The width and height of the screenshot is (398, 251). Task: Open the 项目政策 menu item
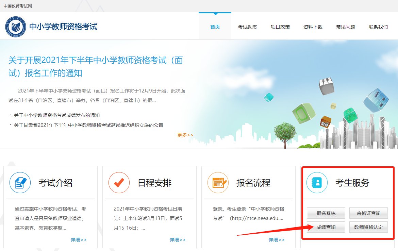(280, 27)
